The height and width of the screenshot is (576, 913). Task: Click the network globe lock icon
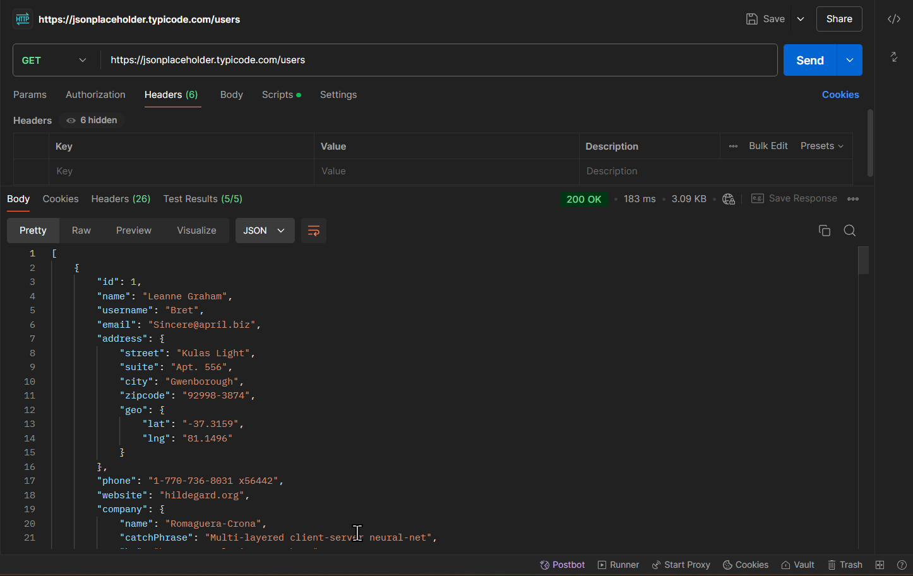[x=729, y=199]
